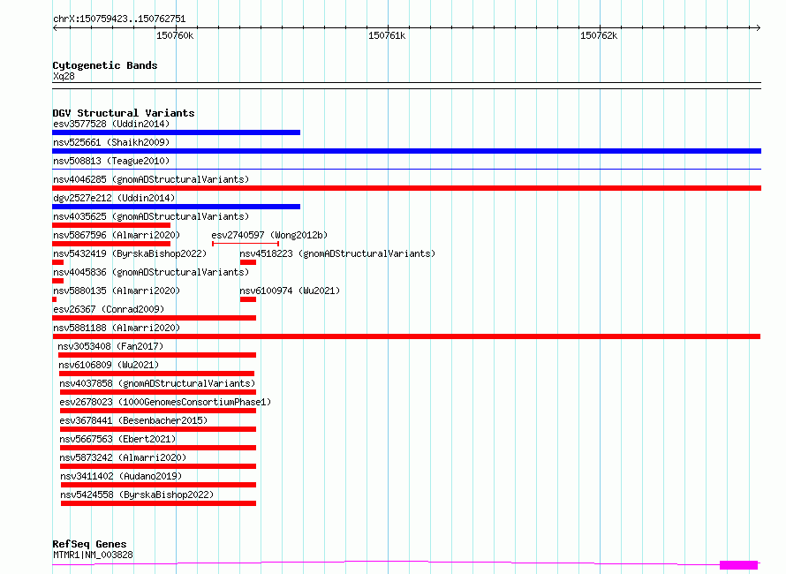Click the chrX:150759423..150762751 coordinates text
The width and height of the screenshot is (786, 574).
tap(119, 19)
